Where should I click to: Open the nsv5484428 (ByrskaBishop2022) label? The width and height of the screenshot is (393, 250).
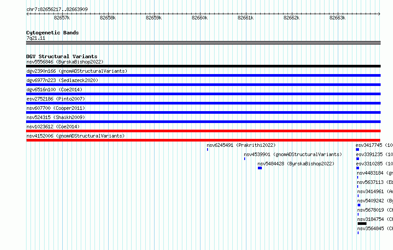[296, 164]
